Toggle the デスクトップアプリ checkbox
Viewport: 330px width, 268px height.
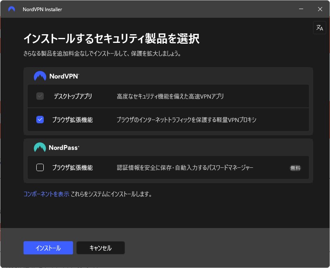[x=40, y=96]
